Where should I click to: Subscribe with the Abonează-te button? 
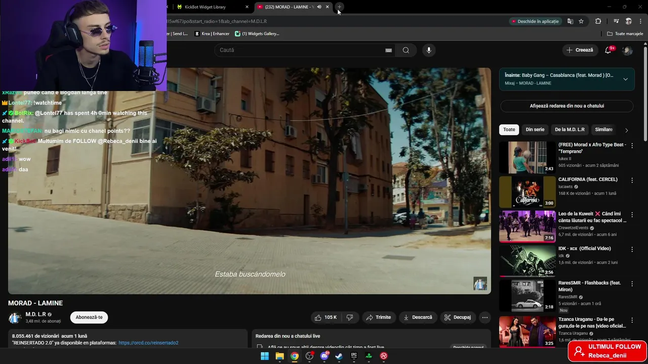pyautogui.click(x=89, y=317)
